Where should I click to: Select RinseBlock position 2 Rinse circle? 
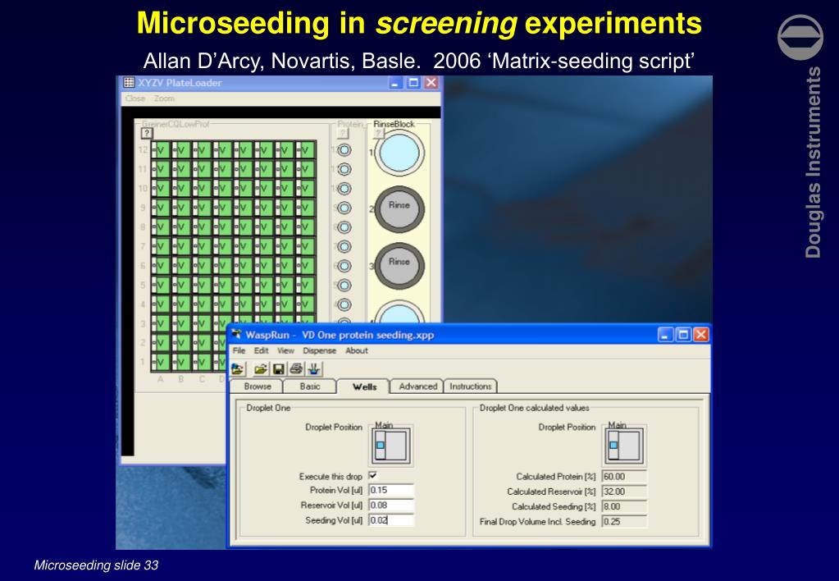(399, 208)
